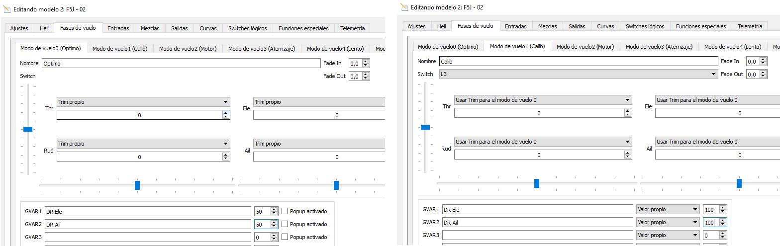Increase Fade In value in the Calib flight mode
The height and width of the screenshot is (246, 780).
click(x=764, y=59)
